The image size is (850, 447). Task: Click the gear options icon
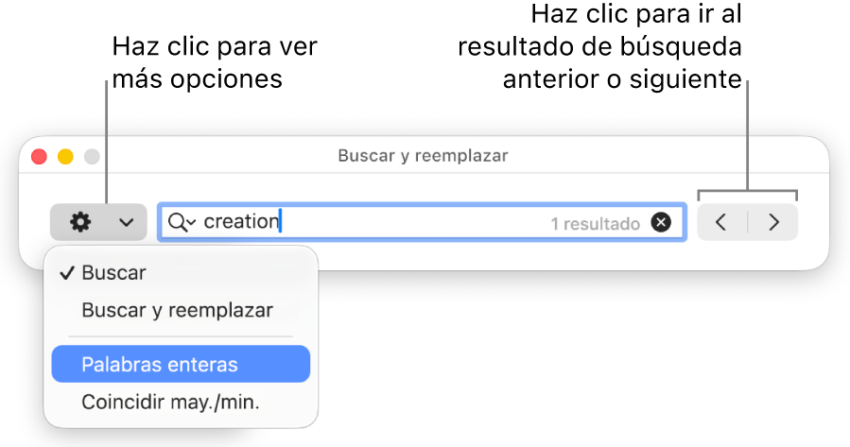[81, 223]
